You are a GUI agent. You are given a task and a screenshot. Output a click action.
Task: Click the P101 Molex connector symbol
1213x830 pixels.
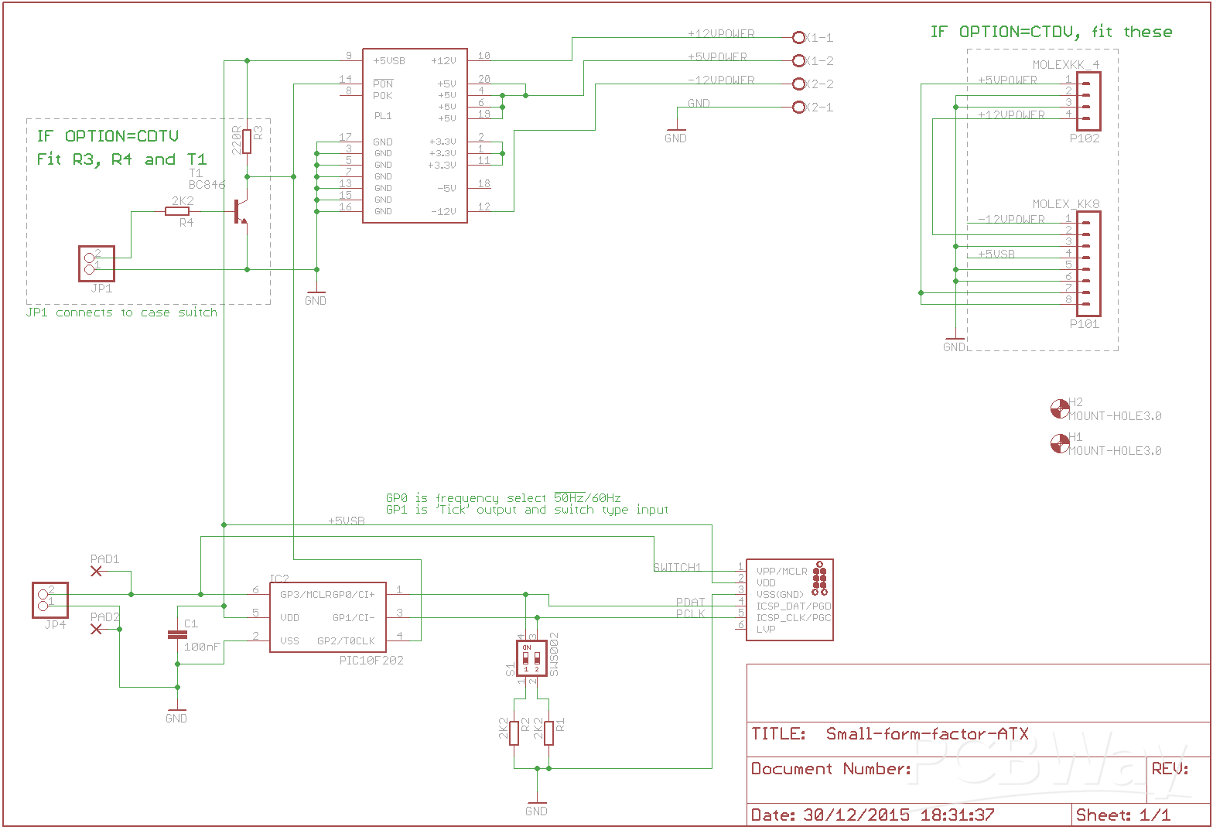coord(1088,264)
